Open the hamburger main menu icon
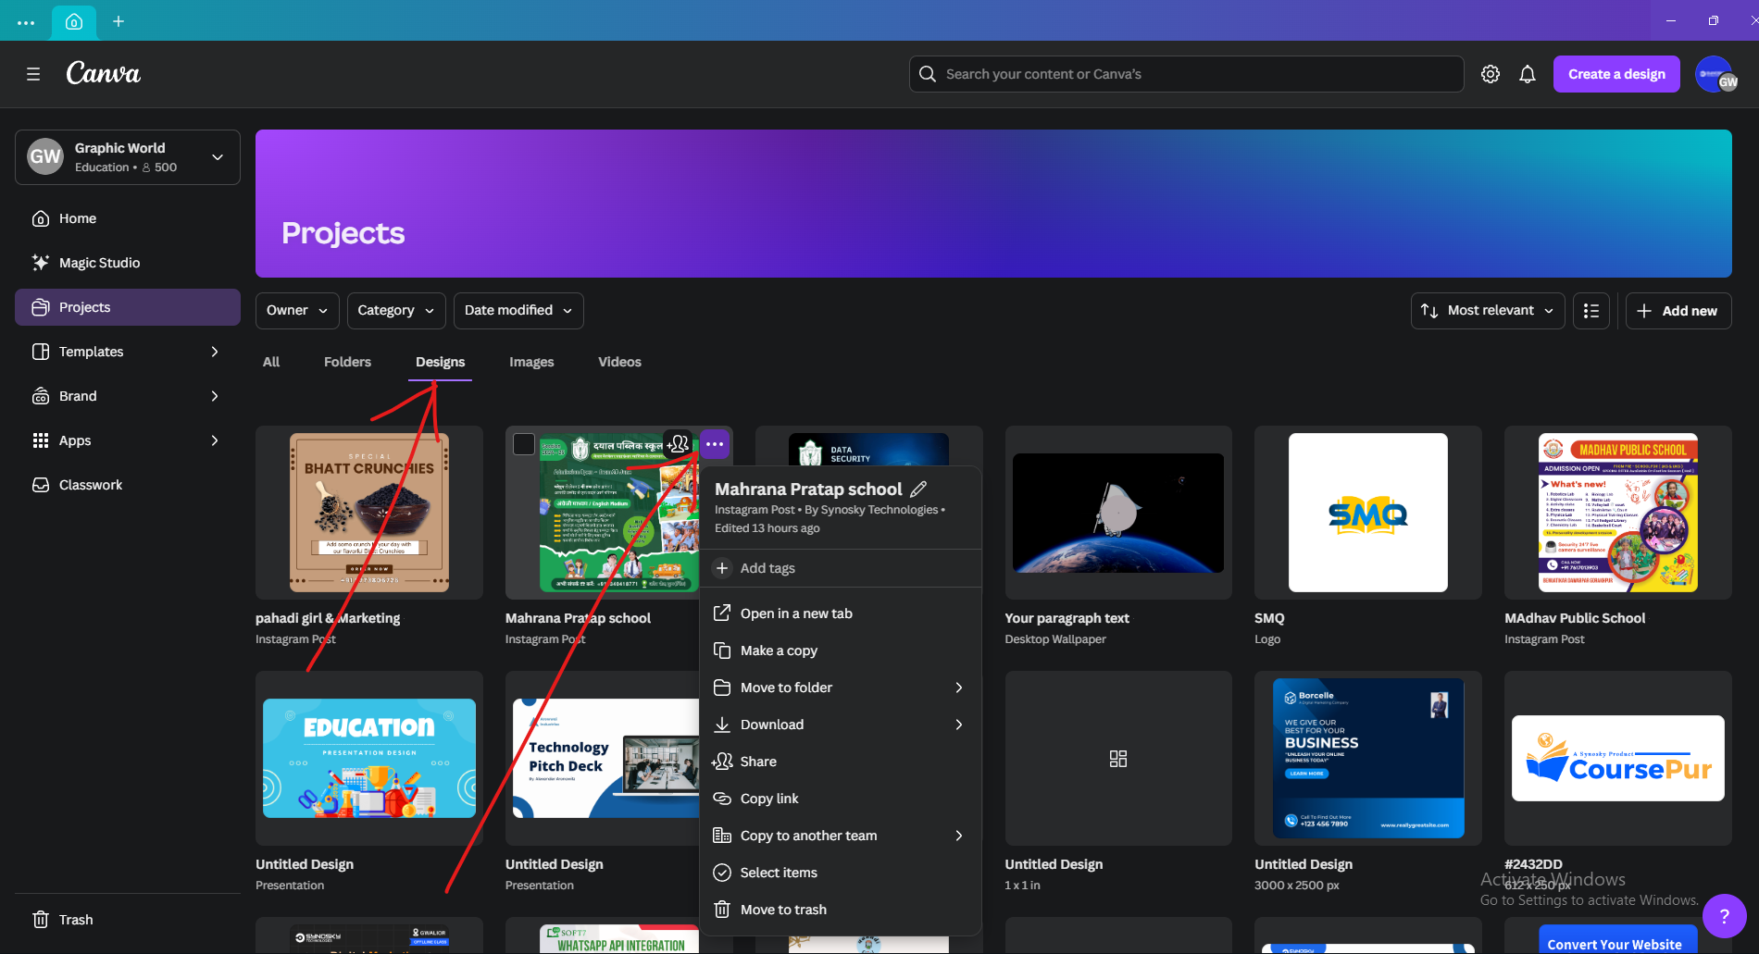Screen dimensions: 1759x954 tap(33, 74)
